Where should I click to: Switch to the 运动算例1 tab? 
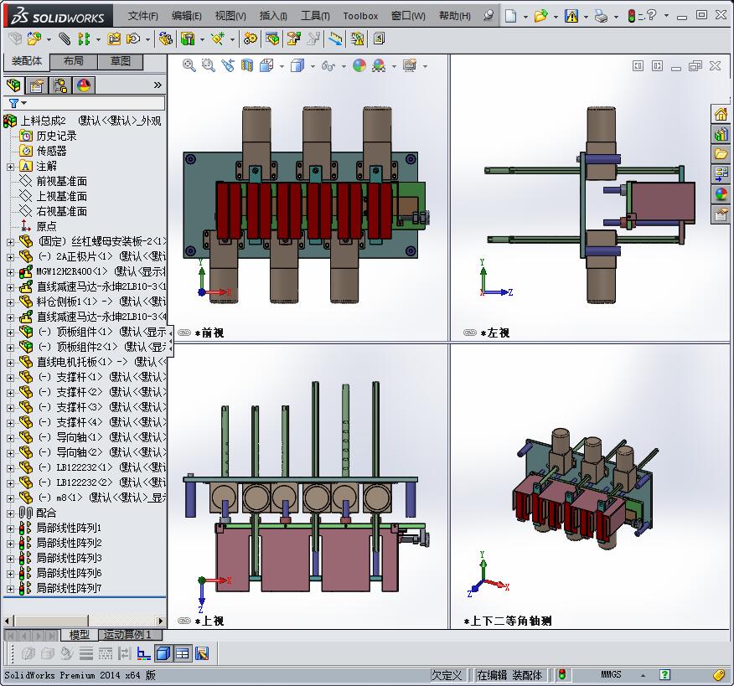coord(130,635)
